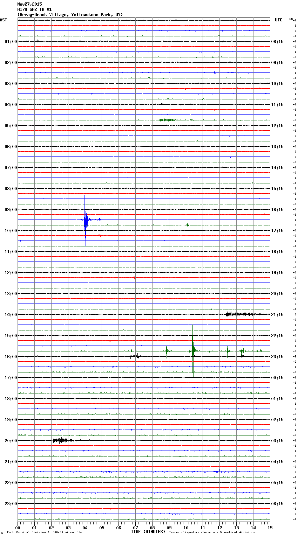The width and height of the screenshot is (298, 537).
Task: Click the MST column header
Action: pyautogui.click(x=4, y=20)
